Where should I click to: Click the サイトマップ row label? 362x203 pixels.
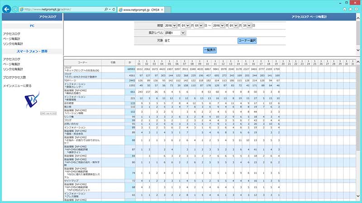point(71,181)
